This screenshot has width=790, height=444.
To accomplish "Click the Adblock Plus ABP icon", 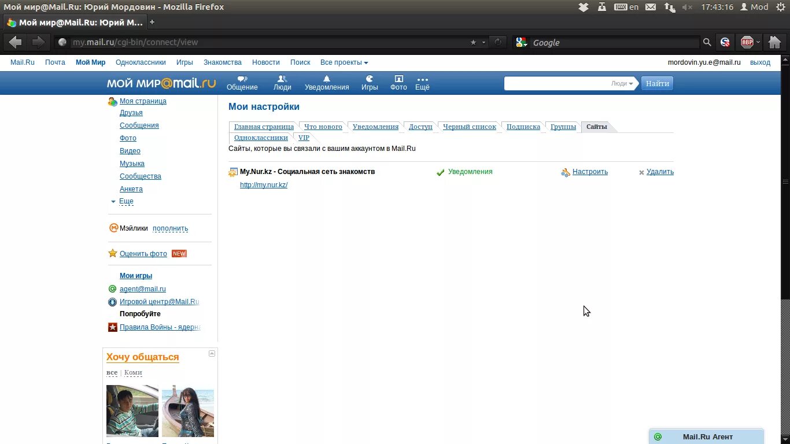I will [747, 42].
